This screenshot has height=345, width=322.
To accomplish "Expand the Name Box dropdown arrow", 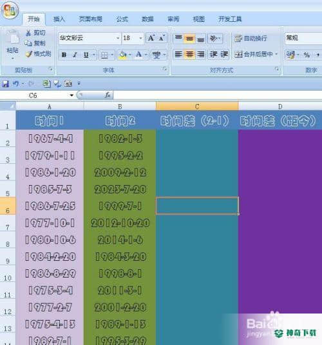I will [71, 95].
